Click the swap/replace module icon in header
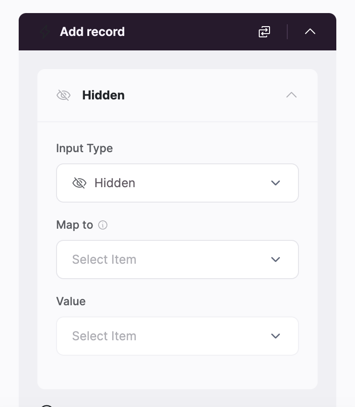The image size is (355, 407). click(264, 32)
